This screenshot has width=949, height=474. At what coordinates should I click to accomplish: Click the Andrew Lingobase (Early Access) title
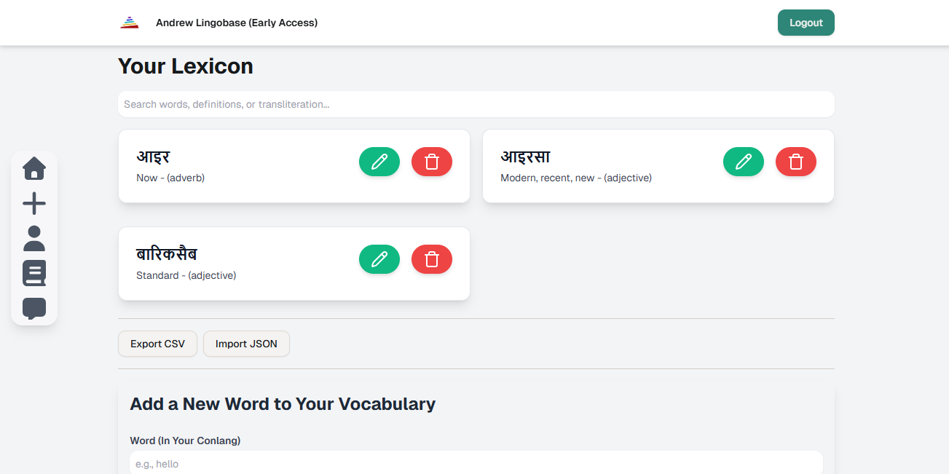237,23
